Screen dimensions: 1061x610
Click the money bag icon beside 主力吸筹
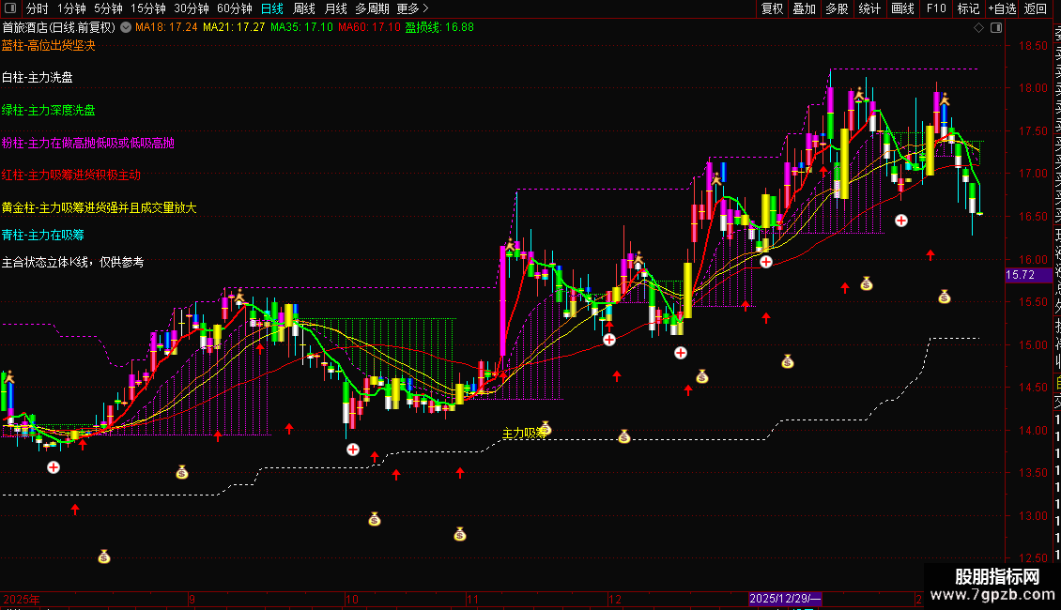pyautogui.click(x=546, y=429)
